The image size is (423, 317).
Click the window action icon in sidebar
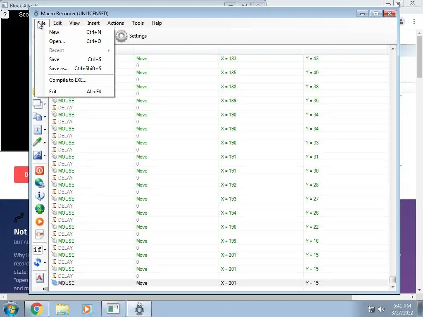click(x=37, y=104)
